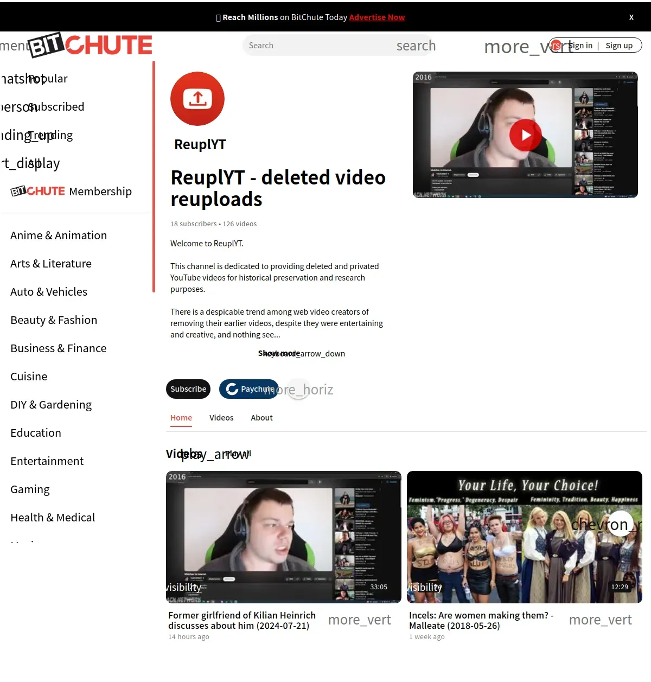Open Subscribed in the sidebar

56,107
